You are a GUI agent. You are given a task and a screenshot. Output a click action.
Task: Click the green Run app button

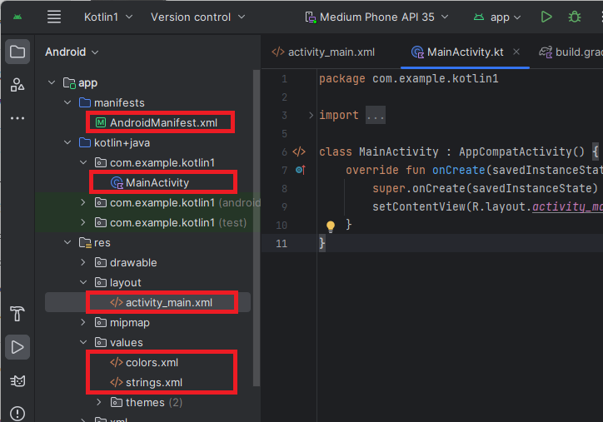(x=546, y=17)
